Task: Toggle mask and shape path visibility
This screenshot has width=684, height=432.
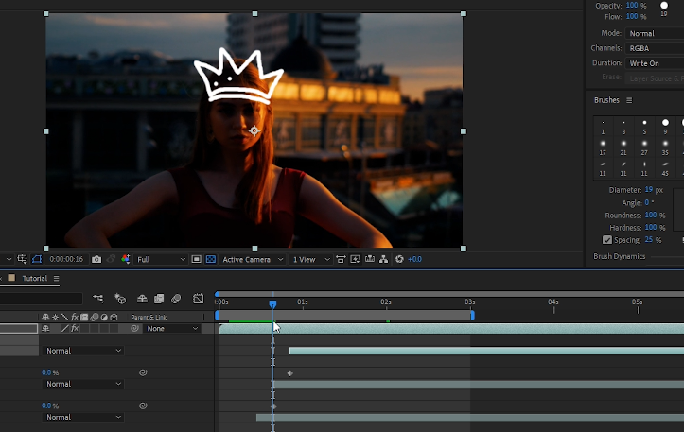Action: point(37,259)
